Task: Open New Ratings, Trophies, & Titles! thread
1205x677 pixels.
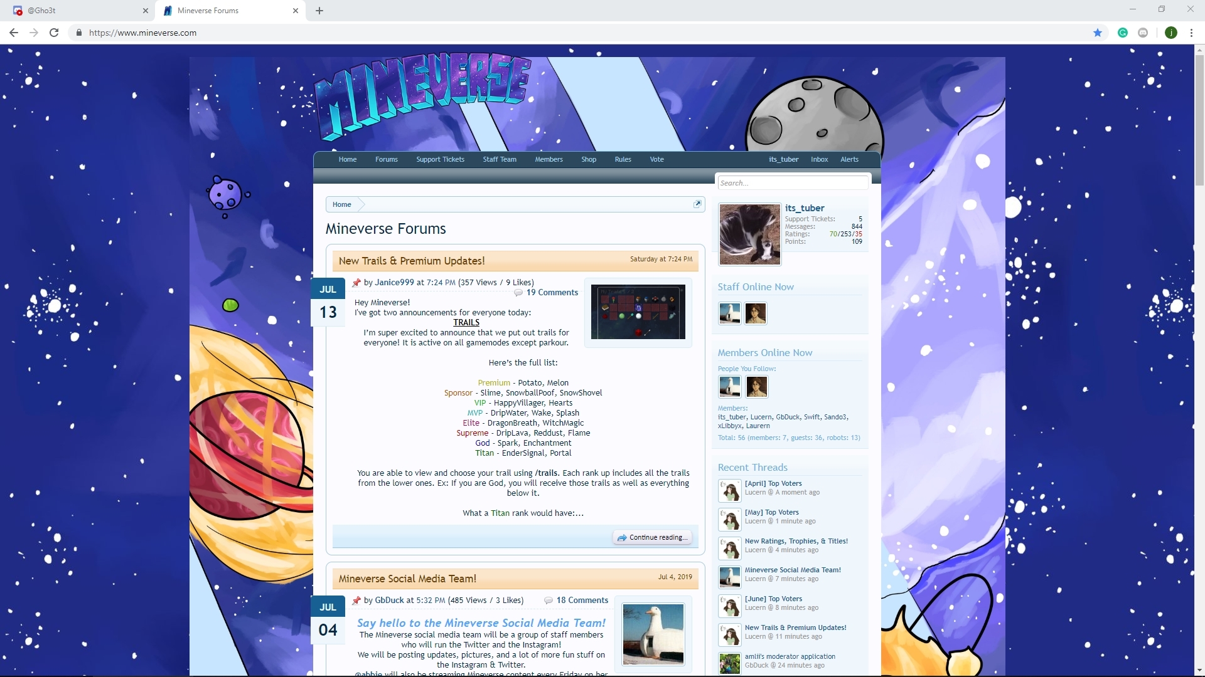Action: (796, 541)
